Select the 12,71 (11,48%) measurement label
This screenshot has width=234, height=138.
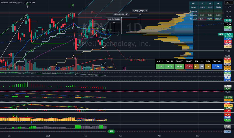tap(121, 14)
